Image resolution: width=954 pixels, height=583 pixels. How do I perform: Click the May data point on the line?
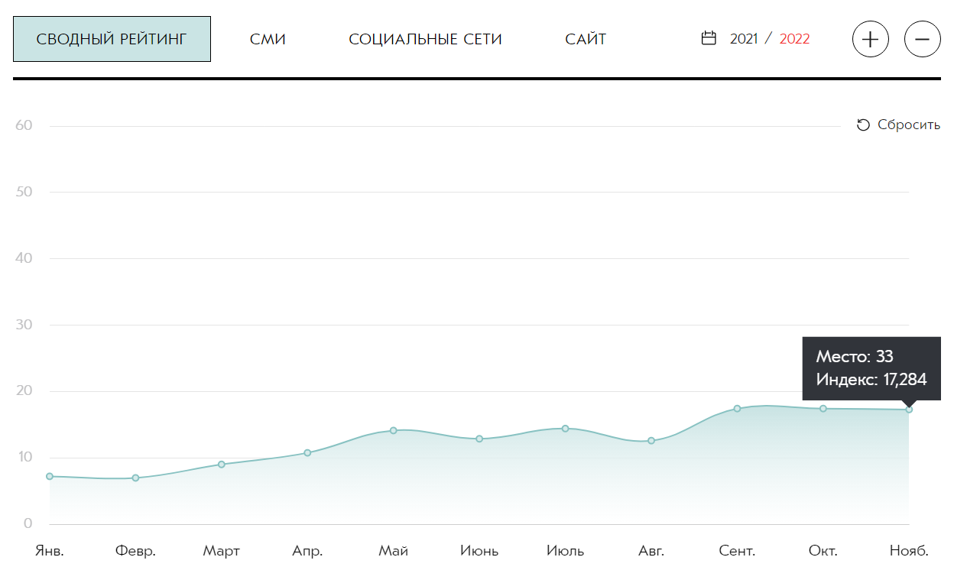(x=394, y=430)
